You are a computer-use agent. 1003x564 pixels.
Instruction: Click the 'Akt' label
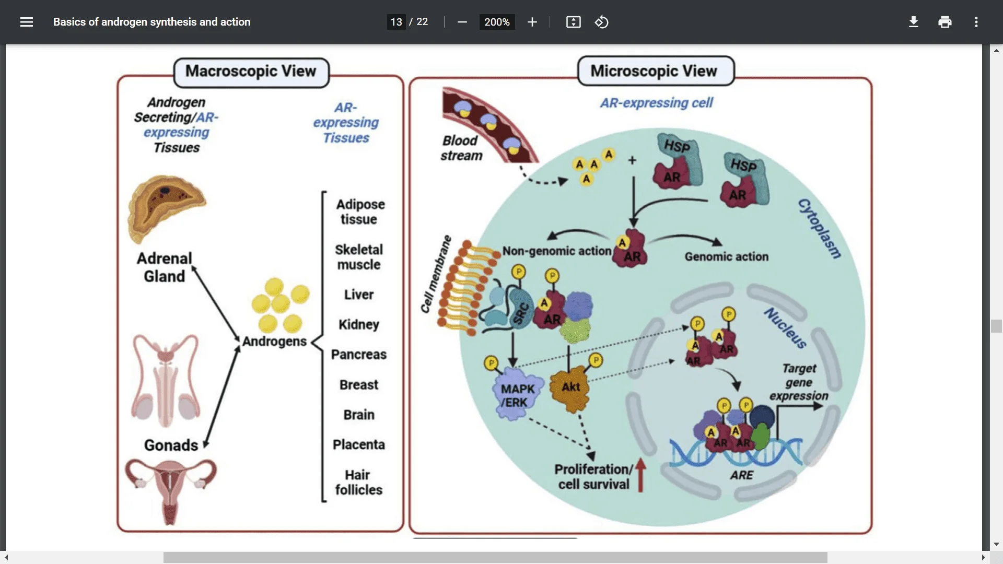coord(571,387)
